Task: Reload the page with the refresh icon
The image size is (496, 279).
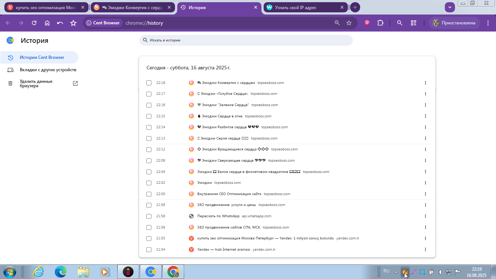Action: [34, 23]
